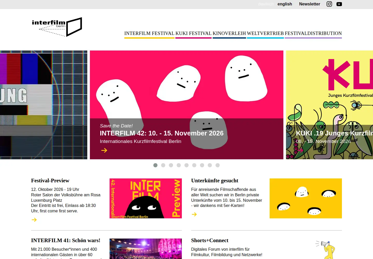Image resolution: width=373 pixels, height=259 pixels.
Task: Open INTERFILM 41: Schön wars! heading
Action: click(x=66, y=240)
